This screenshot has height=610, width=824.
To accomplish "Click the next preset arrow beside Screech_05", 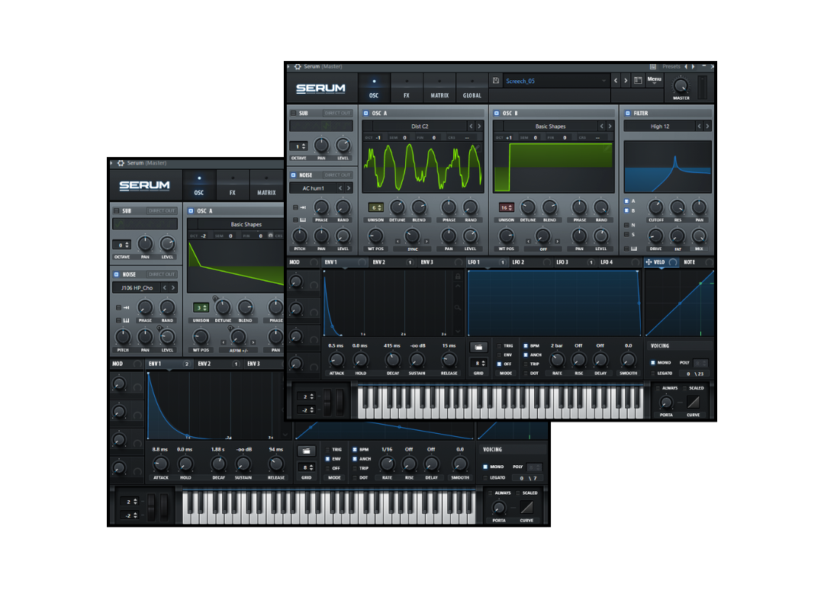I will [626, 81].
